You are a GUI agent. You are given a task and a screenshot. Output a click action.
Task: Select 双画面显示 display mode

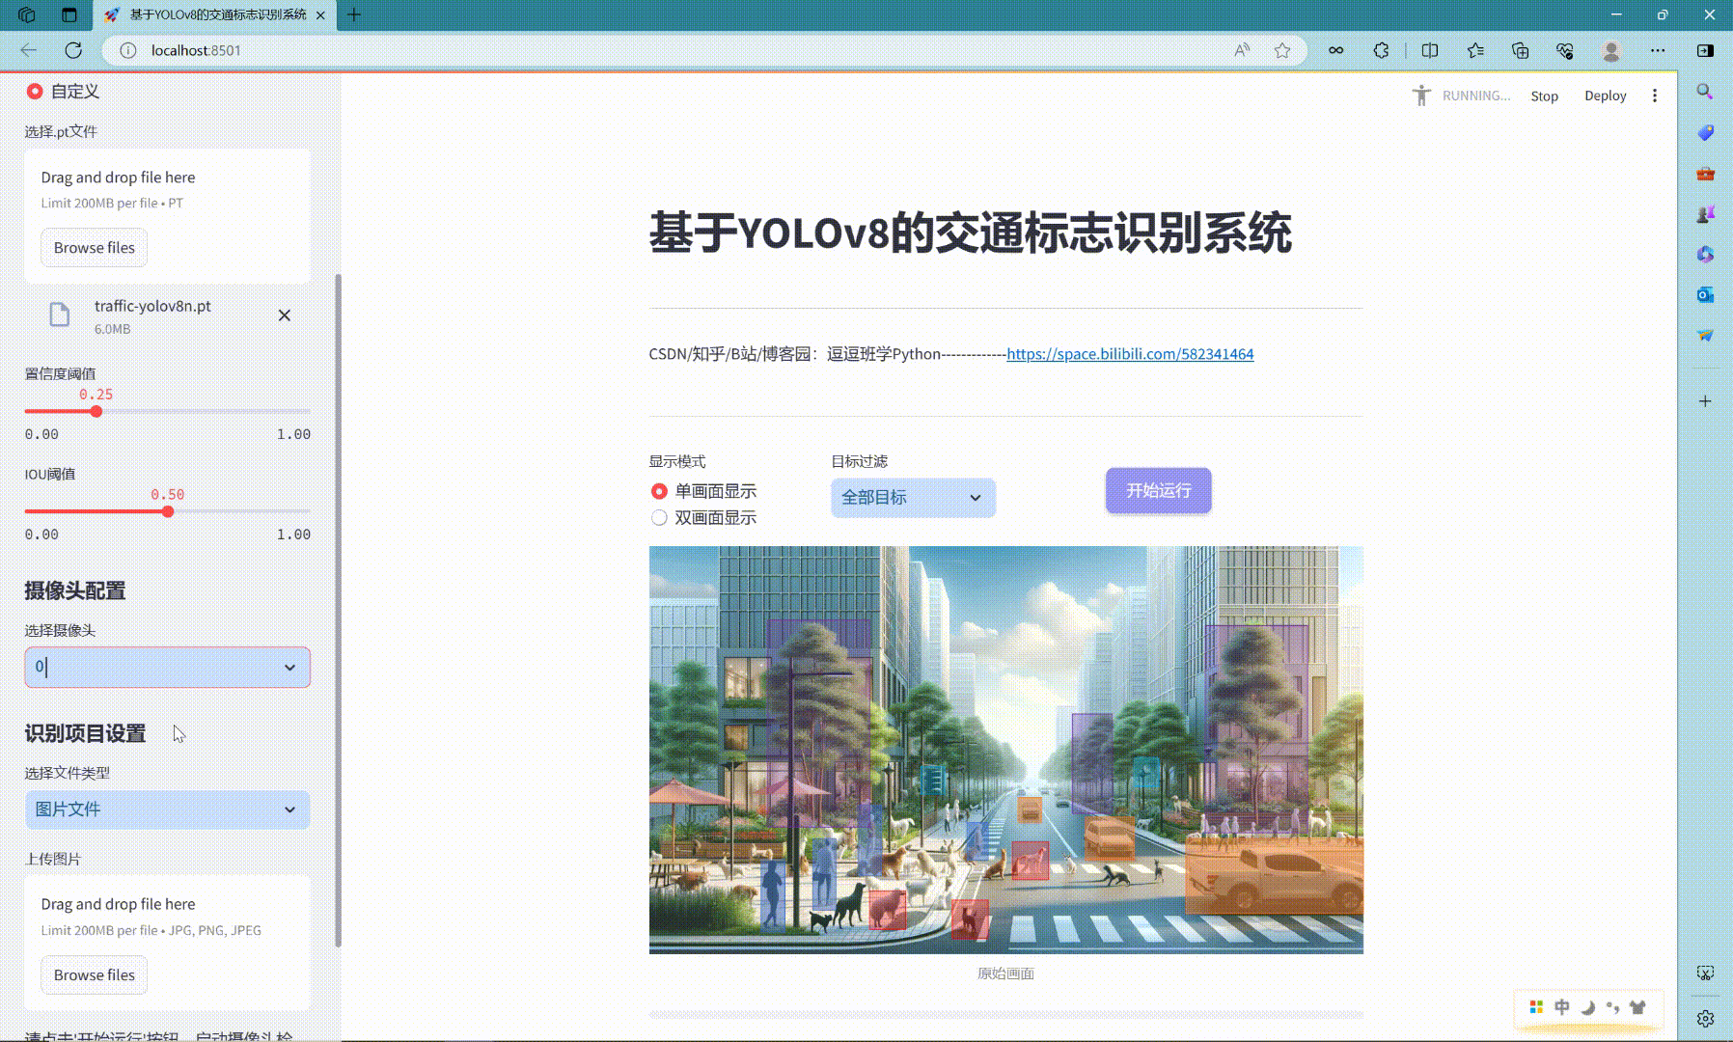click(x=659, y=518)
